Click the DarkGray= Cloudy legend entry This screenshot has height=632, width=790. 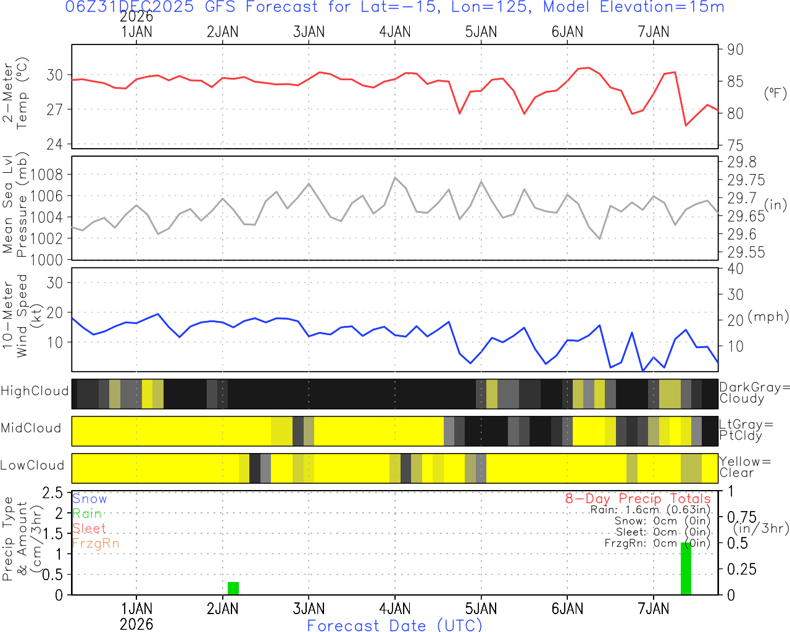754,393
